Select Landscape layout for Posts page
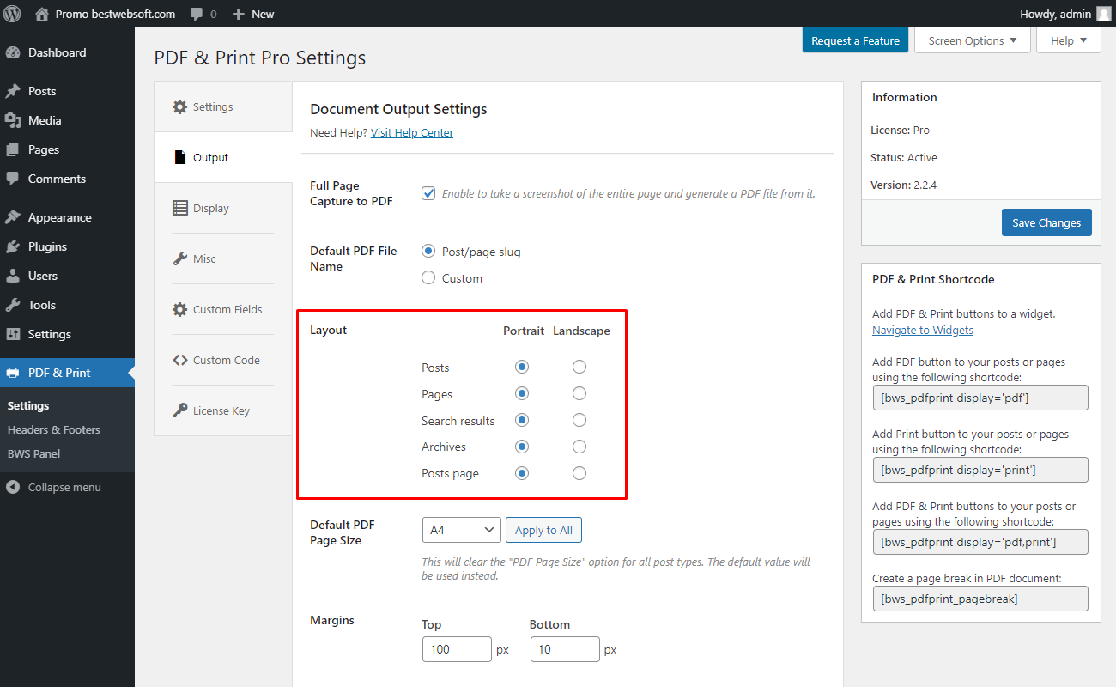 coord(579,473)
